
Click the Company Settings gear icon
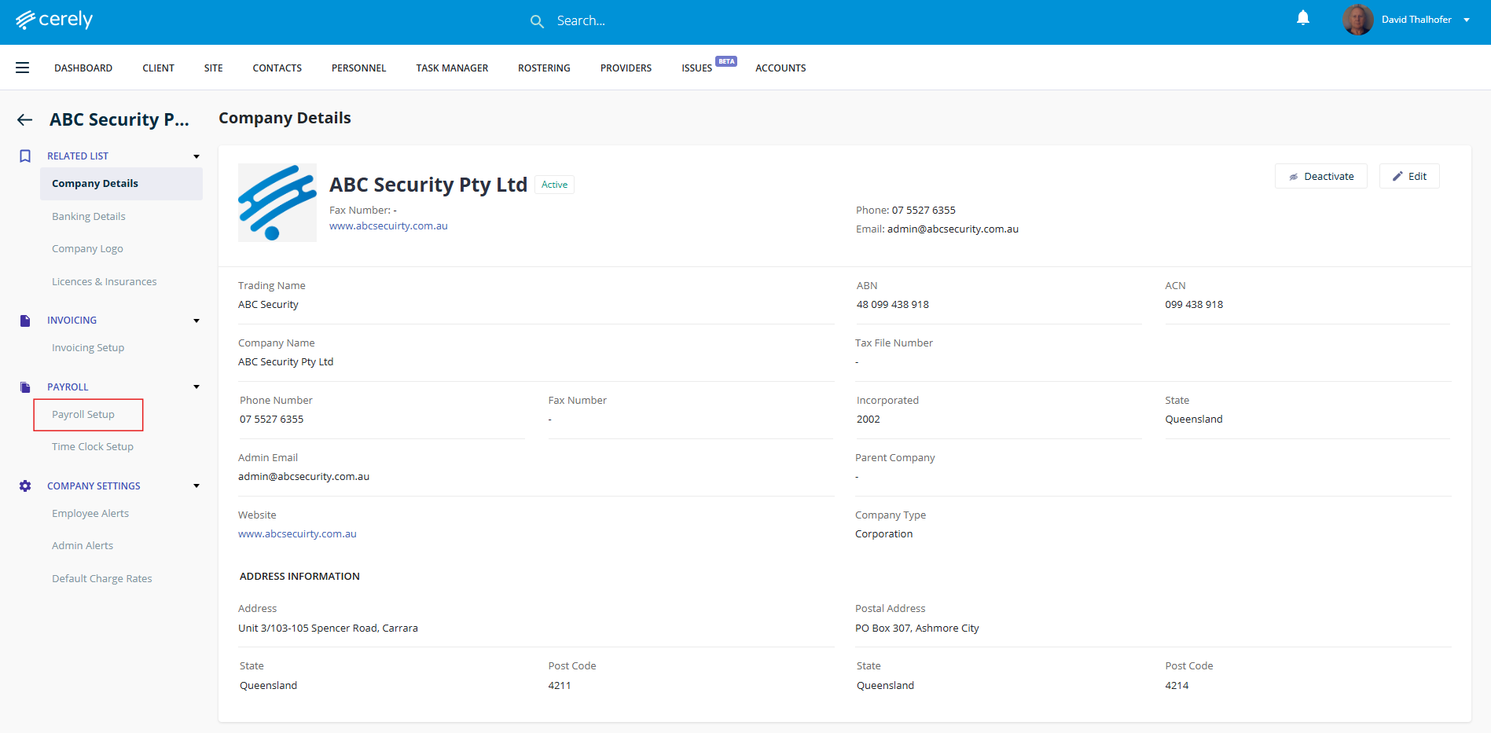point(25,486)
